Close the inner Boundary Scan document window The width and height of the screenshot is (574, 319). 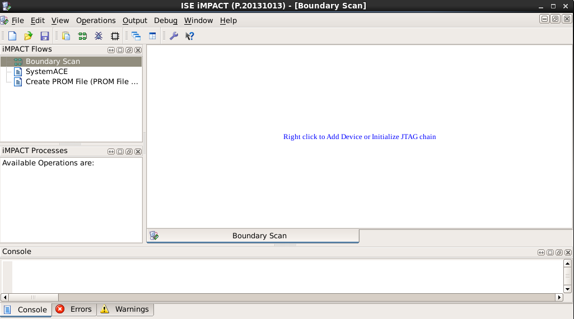[x=567, y=19]
